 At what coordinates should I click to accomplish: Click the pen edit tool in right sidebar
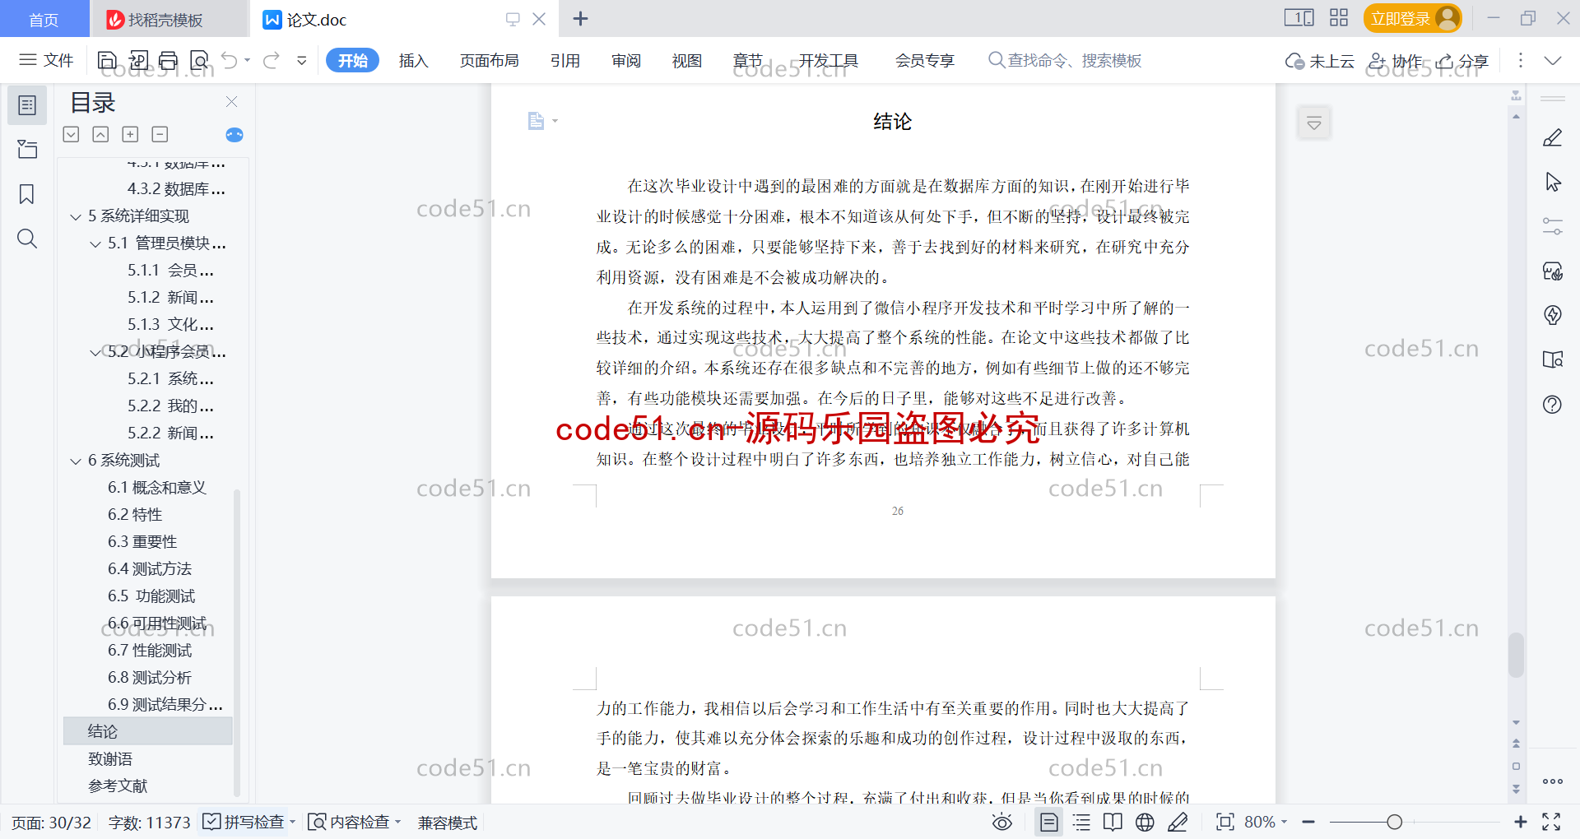[1553, 137]
